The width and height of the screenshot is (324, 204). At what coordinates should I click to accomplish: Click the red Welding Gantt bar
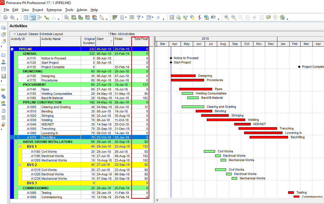click(x=226, y=120)
